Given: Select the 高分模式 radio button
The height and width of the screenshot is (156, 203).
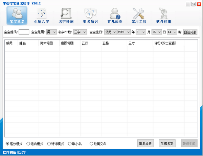Looking at the screenshot, I should coord(8,144).
